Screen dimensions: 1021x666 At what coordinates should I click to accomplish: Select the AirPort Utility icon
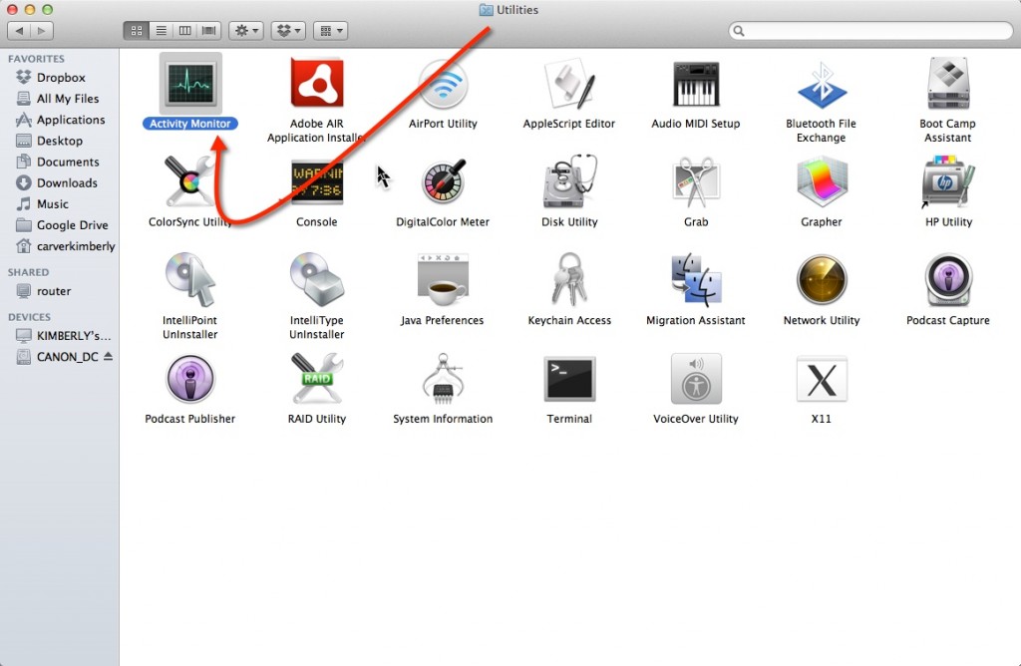tap(443, 84)
